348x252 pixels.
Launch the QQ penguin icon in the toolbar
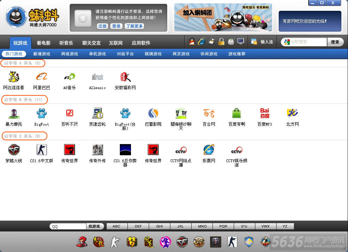(192, 41)
